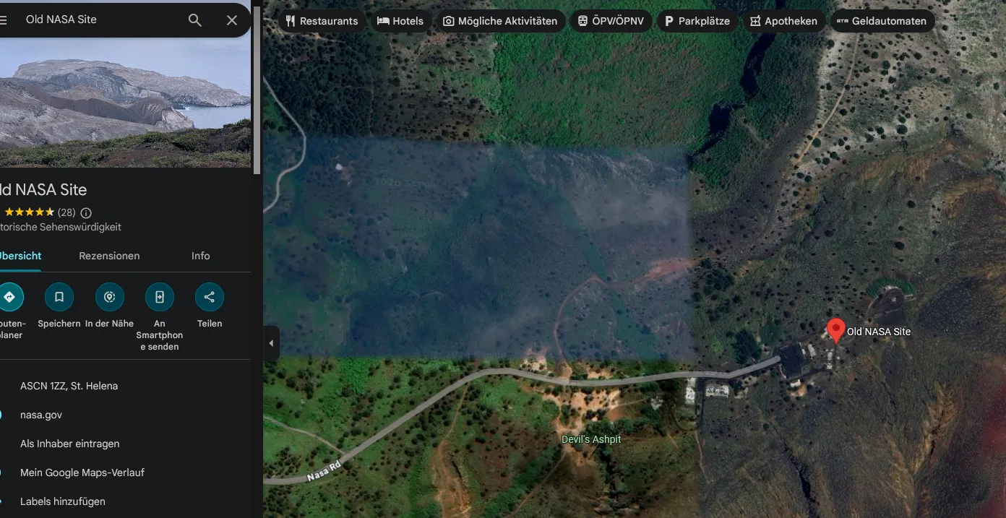The height and width of the screenshot is (518, 1006).
Task: Click the Nasa Rd road label
Action: [323, 471]
